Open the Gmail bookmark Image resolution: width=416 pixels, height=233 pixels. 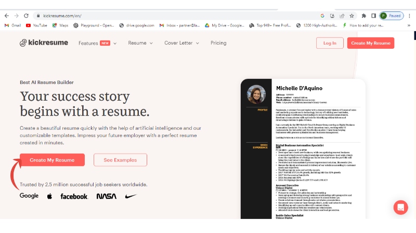(12, 25)
